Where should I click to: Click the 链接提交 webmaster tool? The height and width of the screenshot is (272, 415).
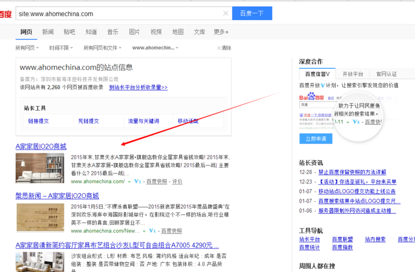[39, 121]
